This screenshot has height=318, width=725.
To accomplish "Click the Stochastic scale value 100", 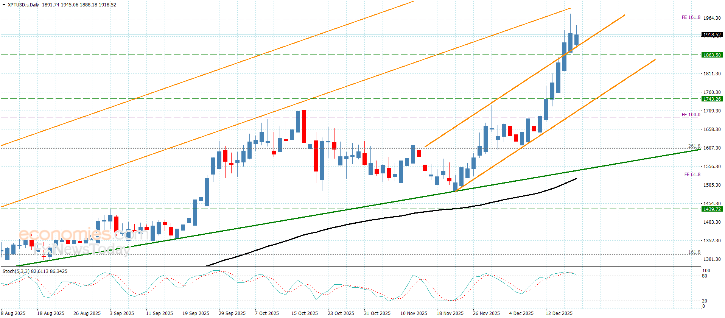I will point(706,271).
